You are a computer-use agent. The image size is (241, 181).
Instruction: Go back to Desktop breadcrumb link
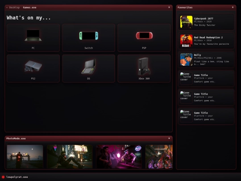(x=13, y=8)
